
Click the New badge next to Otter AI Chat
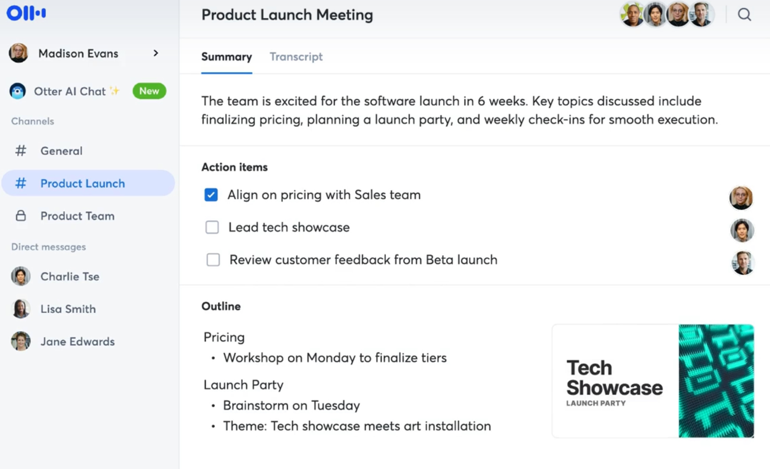pyautogui.click(x=149, y=91)
